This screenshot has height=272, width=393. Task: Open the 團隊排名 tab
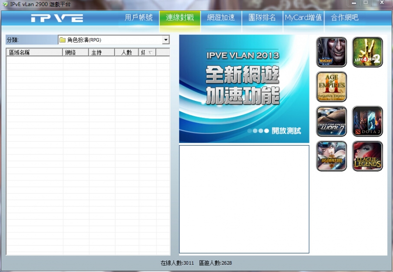262,18
